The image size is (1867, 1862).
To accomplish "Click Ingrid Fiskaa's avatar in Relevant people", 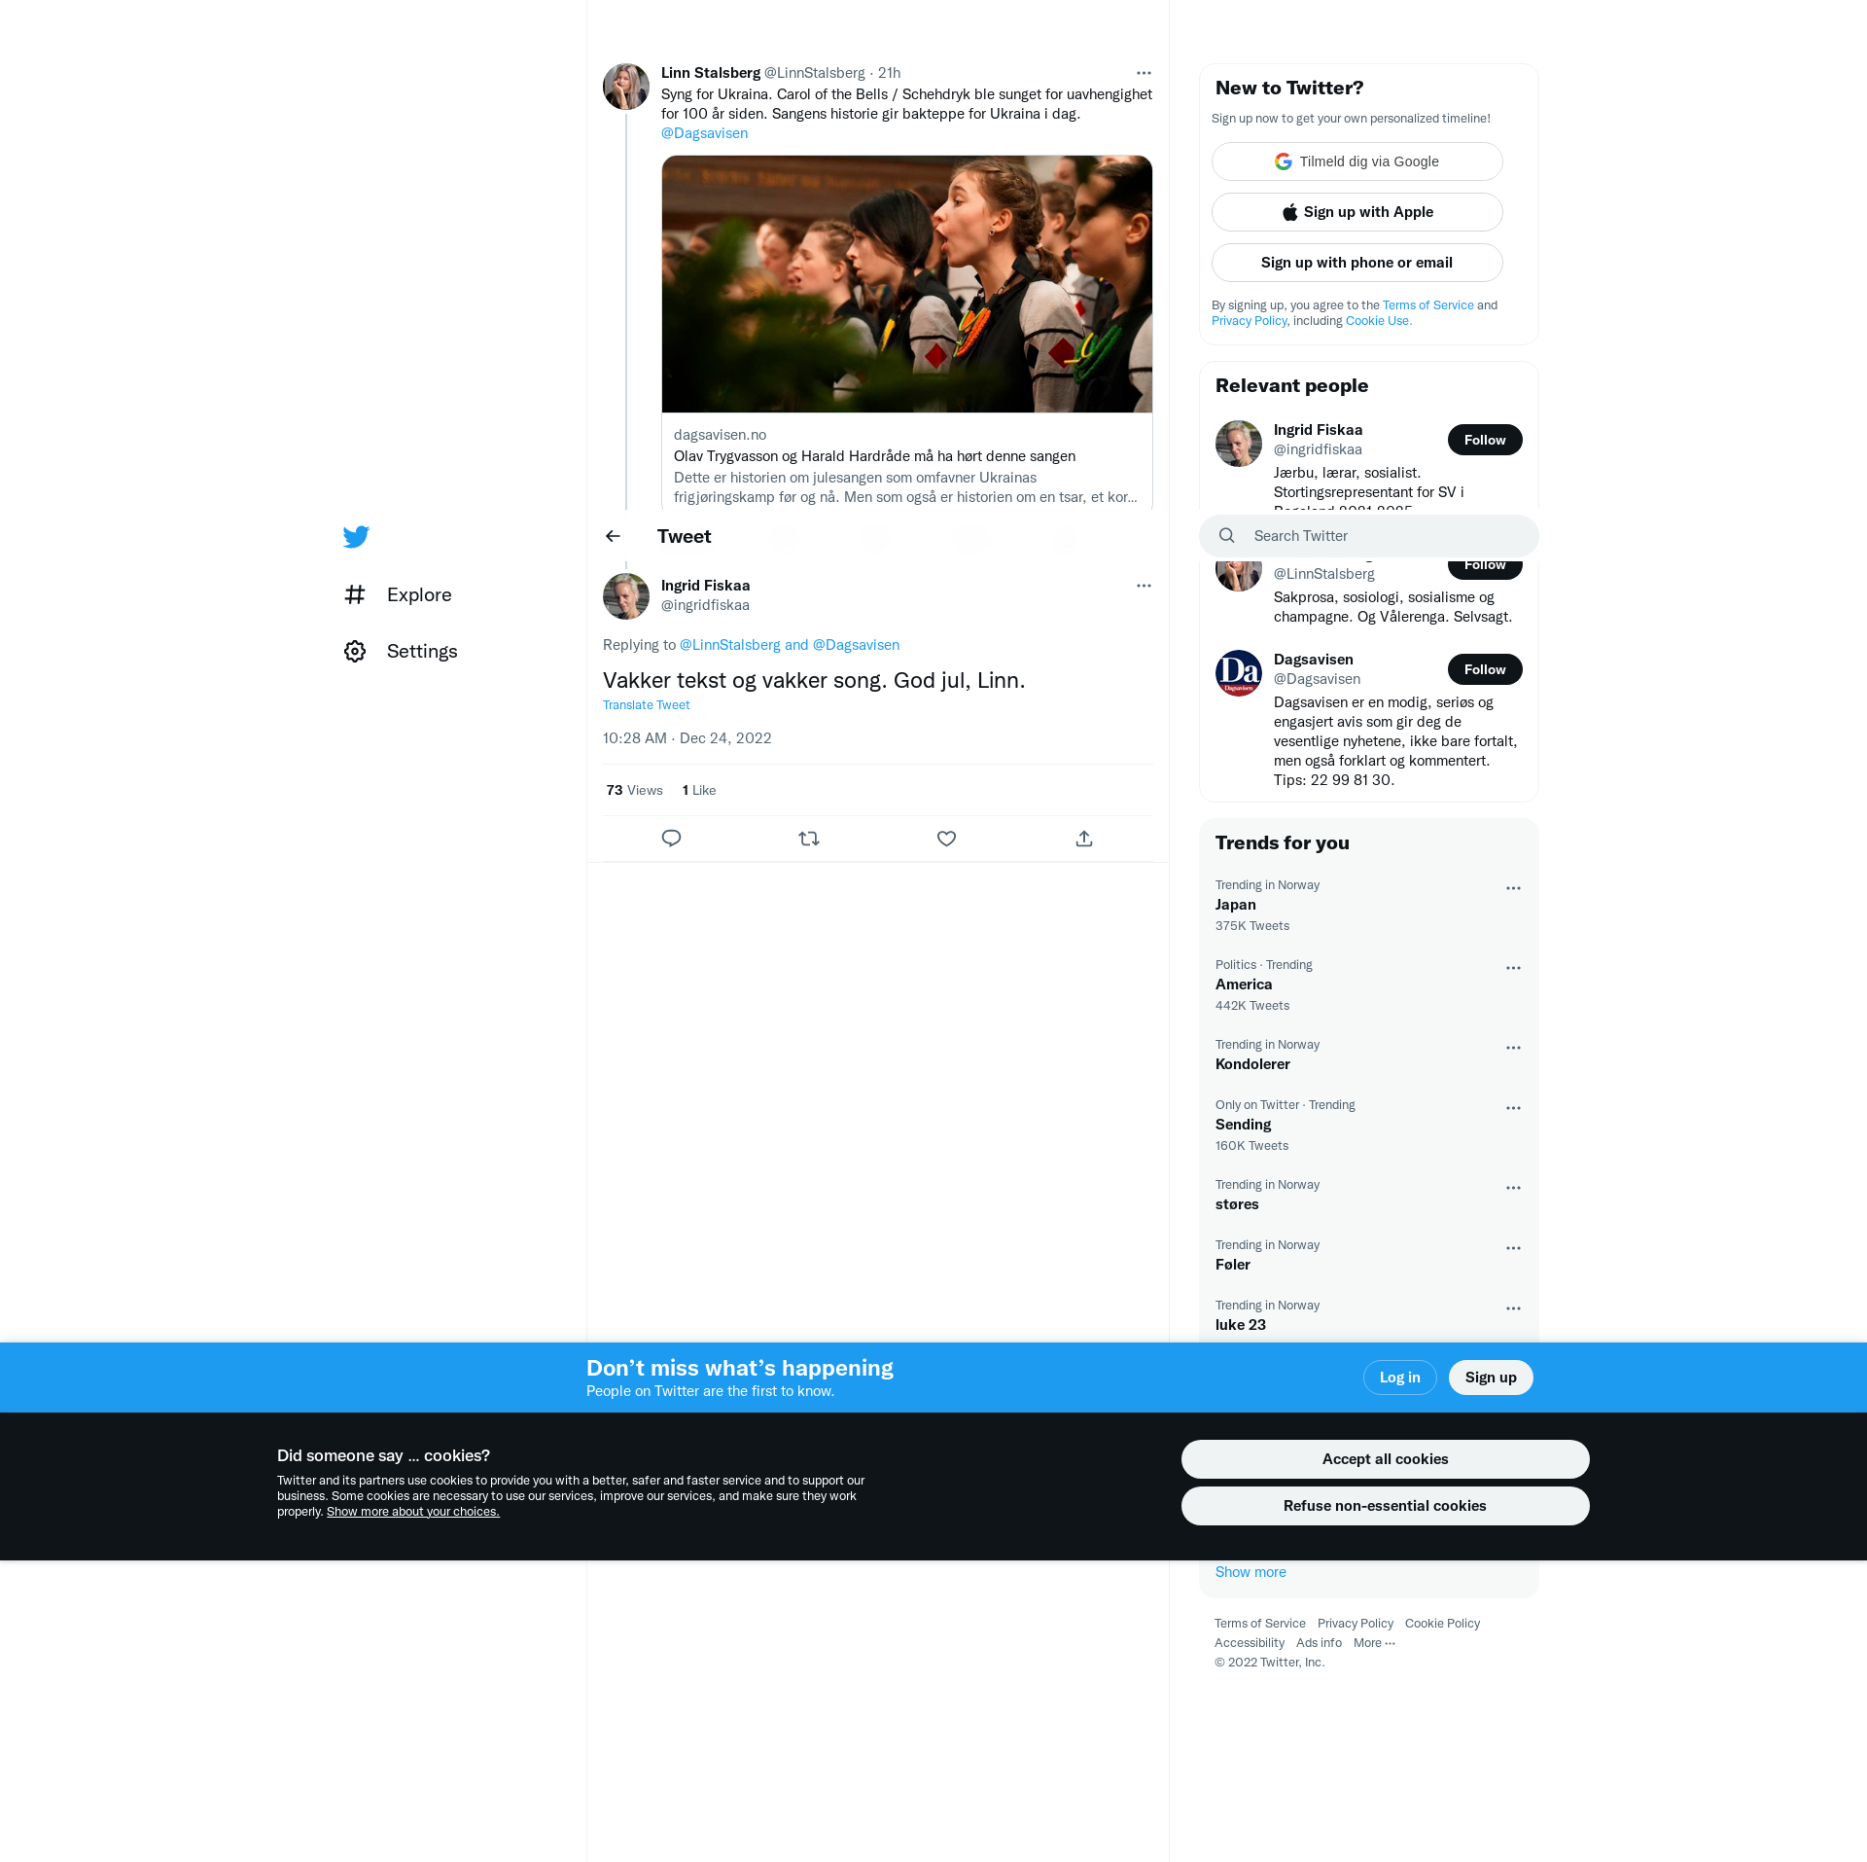I will tap(1239, 444).
